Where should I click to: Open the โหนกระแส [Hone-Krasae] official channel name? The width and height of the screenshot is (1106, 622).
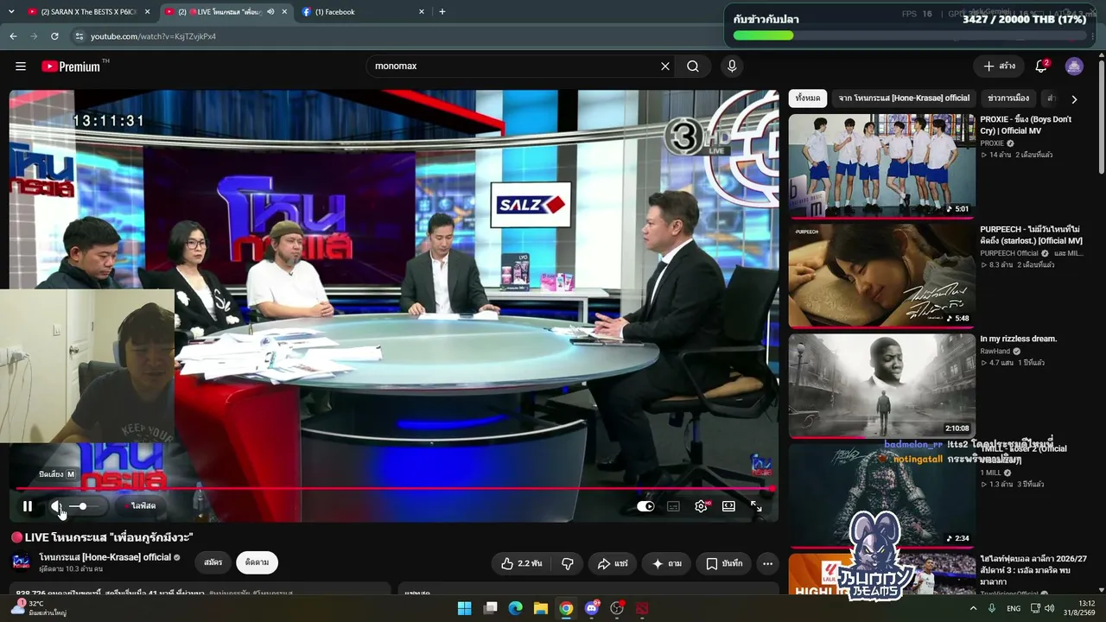click(105, 557)
